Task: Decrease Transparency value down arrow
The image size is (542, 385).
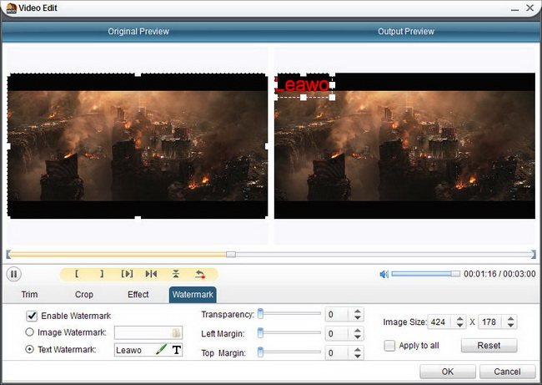Action: pyautogui.click(x=358, y=317)
